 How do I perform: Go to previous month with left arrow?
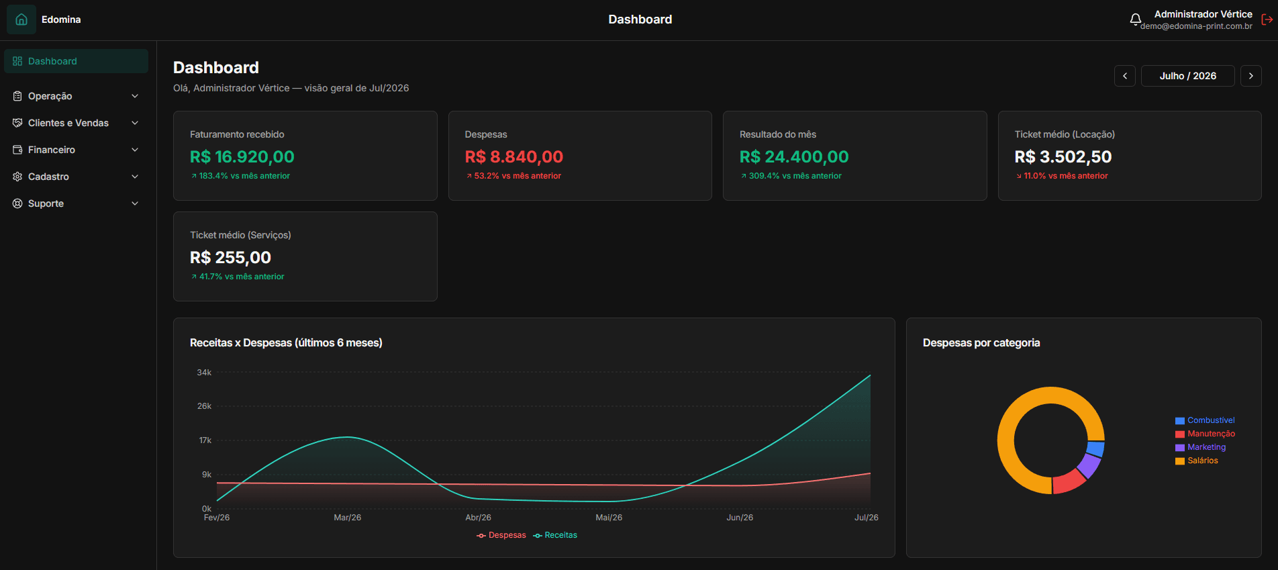[1125, 76]
